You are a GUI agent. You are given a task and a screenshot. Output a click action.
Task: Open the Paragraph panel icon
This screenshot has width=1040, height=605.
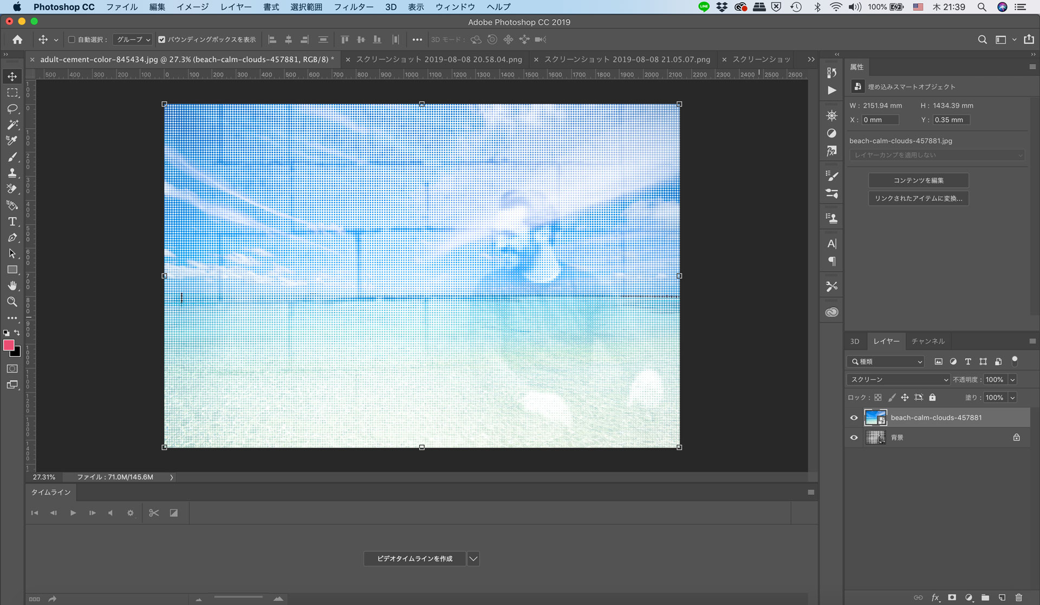[831, 262]
